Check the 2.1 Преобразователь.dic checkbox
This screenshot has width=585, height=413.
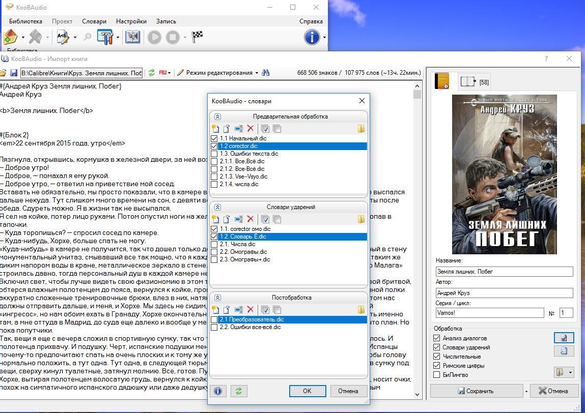coord(214,319)
